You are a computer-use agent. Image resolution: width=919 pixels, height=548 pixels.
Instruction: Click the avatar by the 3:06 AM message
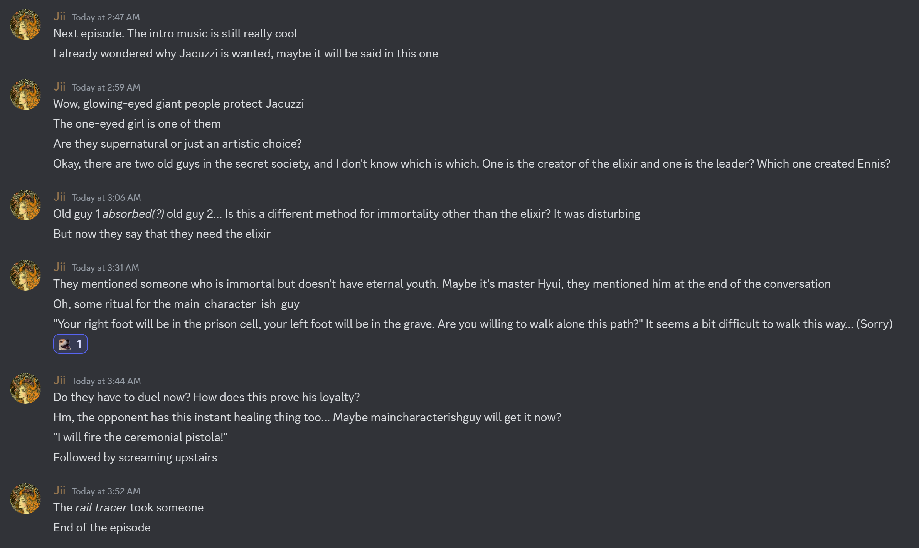coord(25,205)
